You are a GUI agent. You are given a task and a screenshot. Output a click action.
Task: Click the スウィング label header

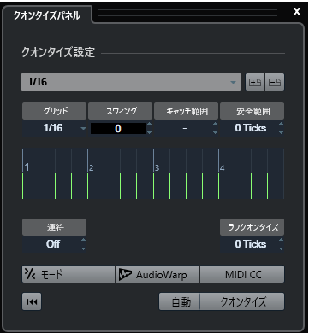click(120, 111)
